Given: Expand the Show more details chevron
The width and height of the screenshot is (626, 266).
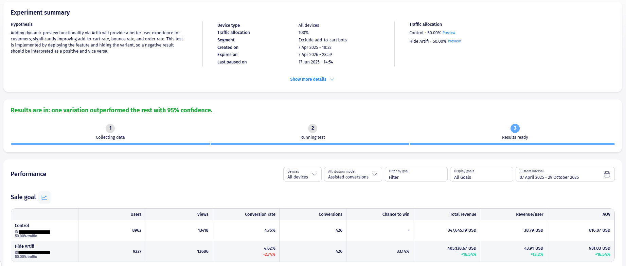Looking at the screenshot, I should click(332, 79).
